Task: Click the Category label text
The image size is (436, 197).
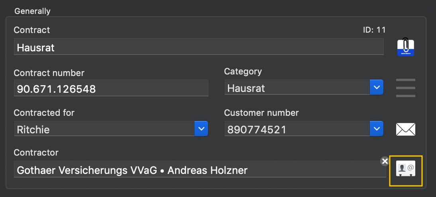Action: tap(243, 72)
